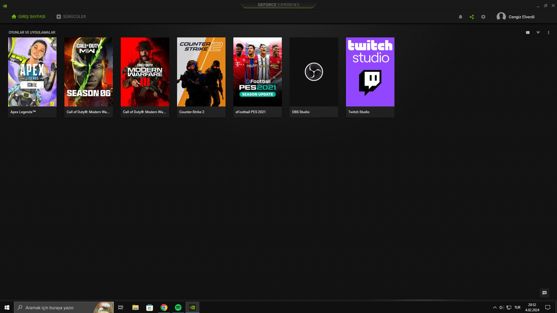This screenshot has height=313, width=557.
Task: Open the Windows Start menu
Action: click(7, 307)
